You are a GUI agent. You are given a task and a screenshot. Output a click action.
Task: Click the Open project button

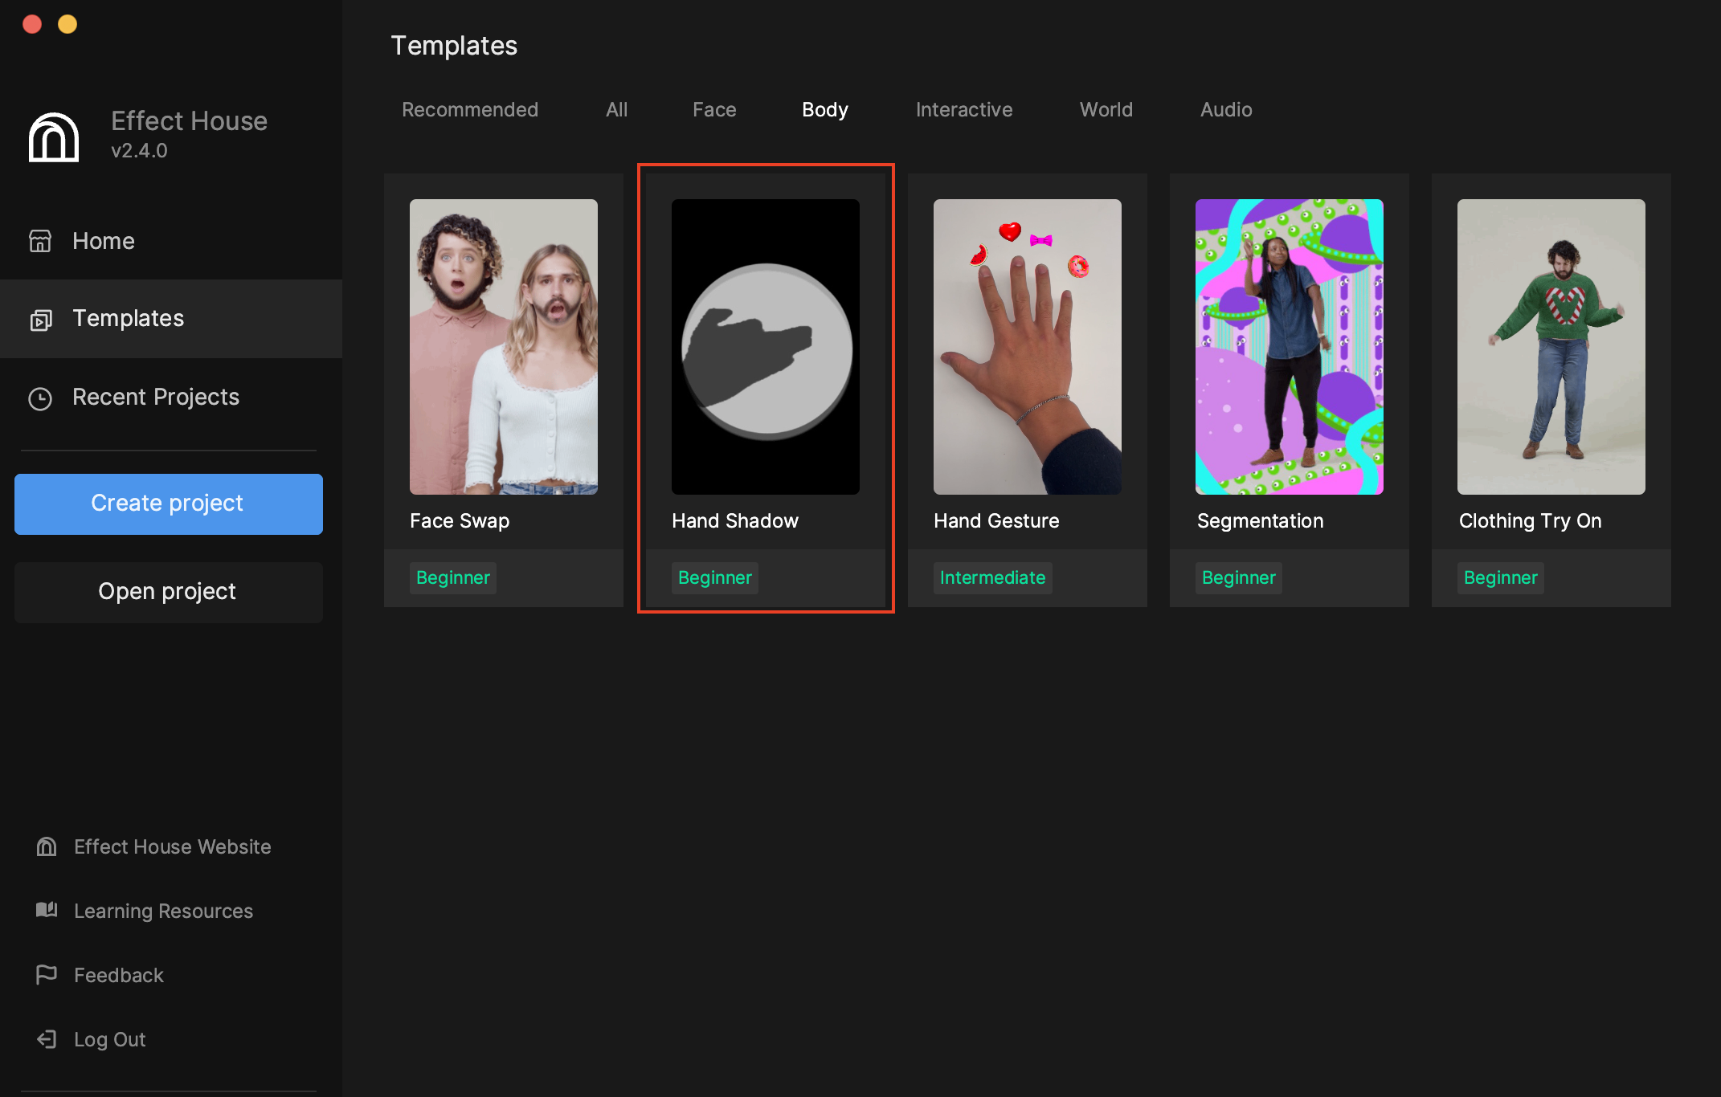click(169, 592)
